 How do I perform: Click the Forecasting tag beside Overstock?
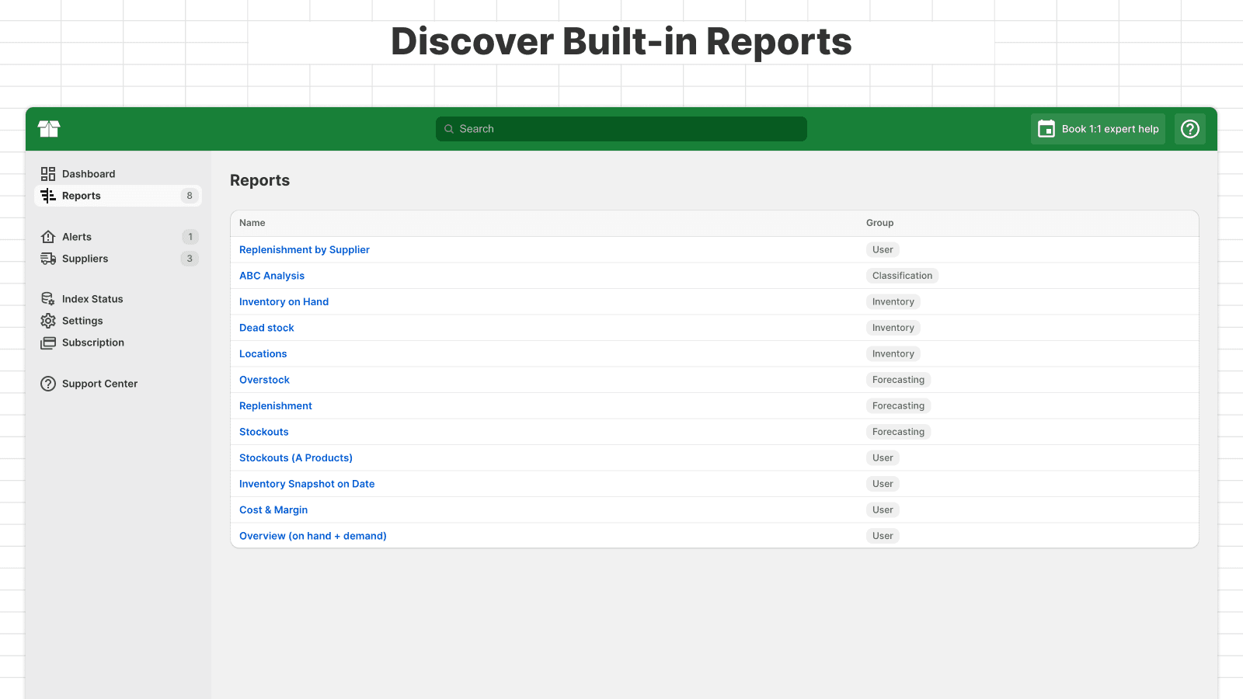898,379
